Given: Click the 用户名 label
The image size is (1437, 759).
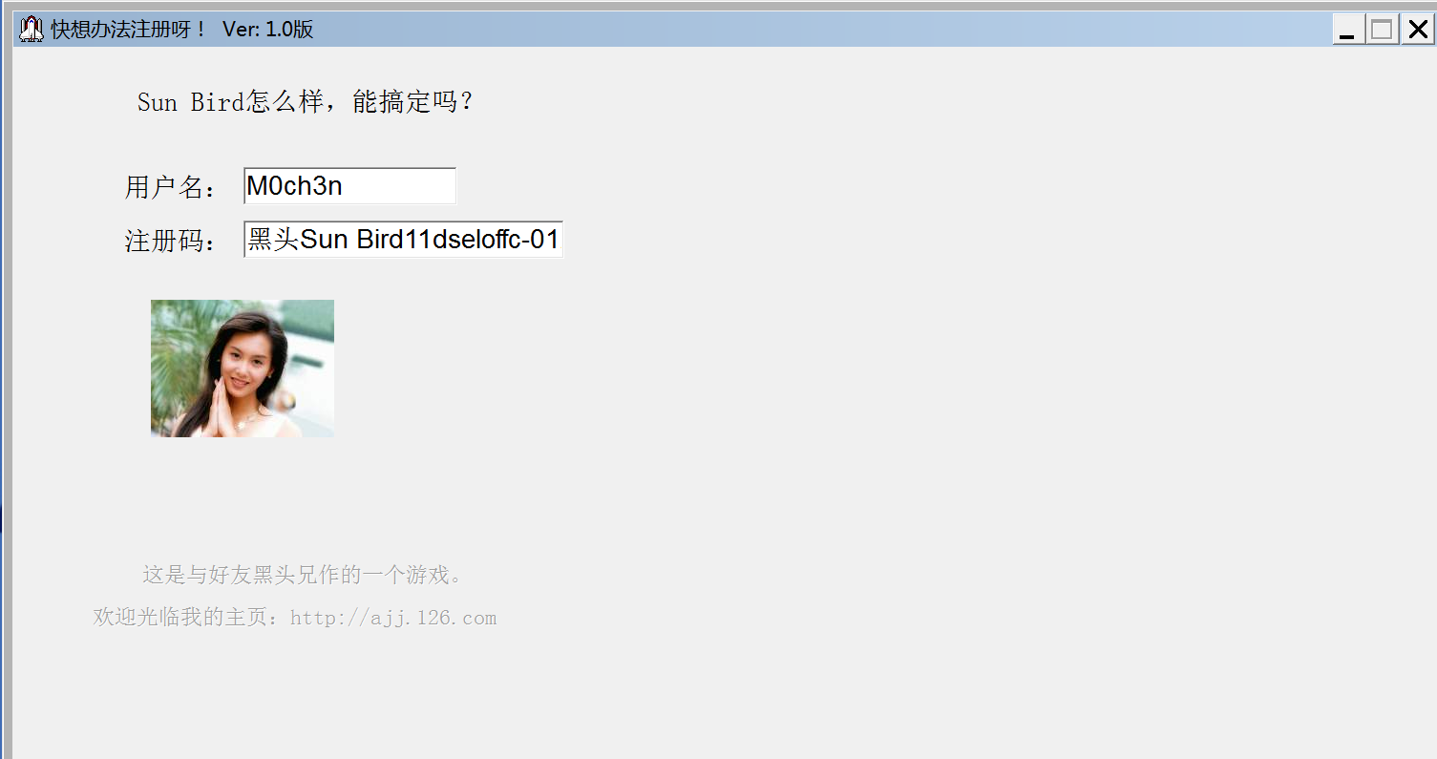Looking at the screenshot, I should click(x=172, y=187).
